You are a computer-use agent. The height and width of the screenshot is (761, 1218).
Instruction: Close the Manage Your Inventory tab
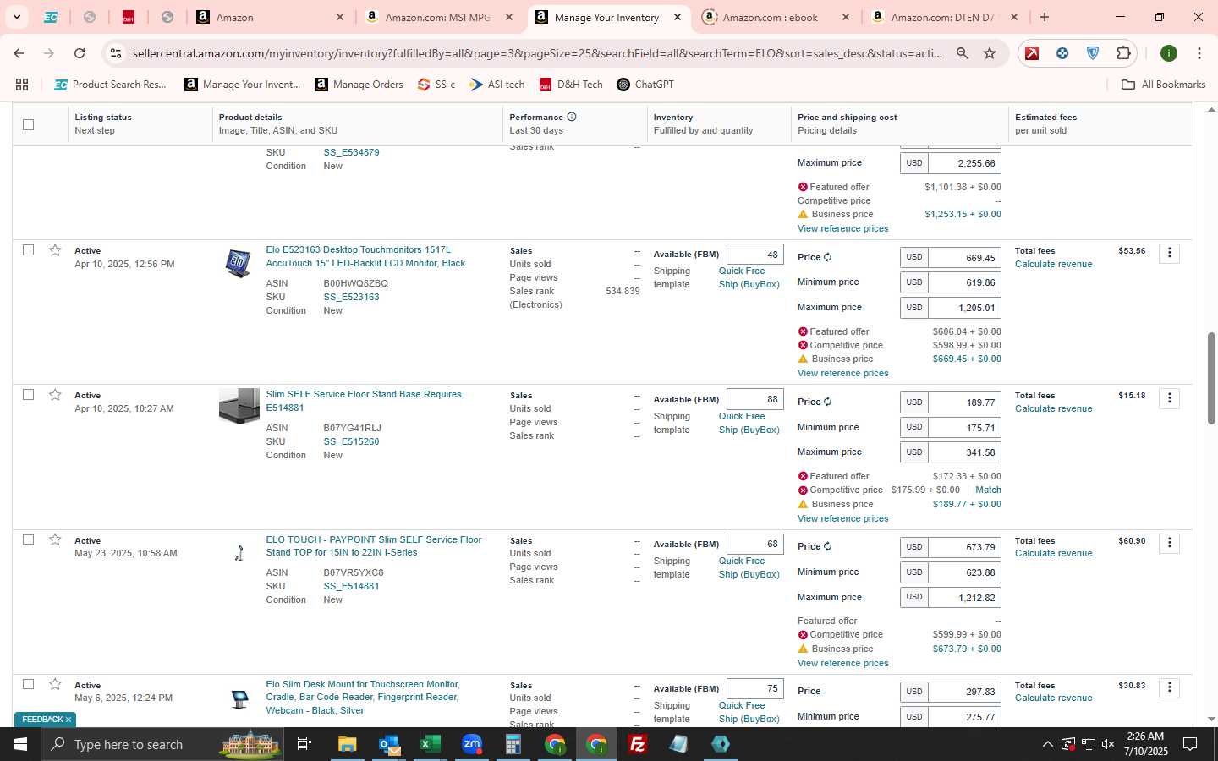tap(677, 17)
